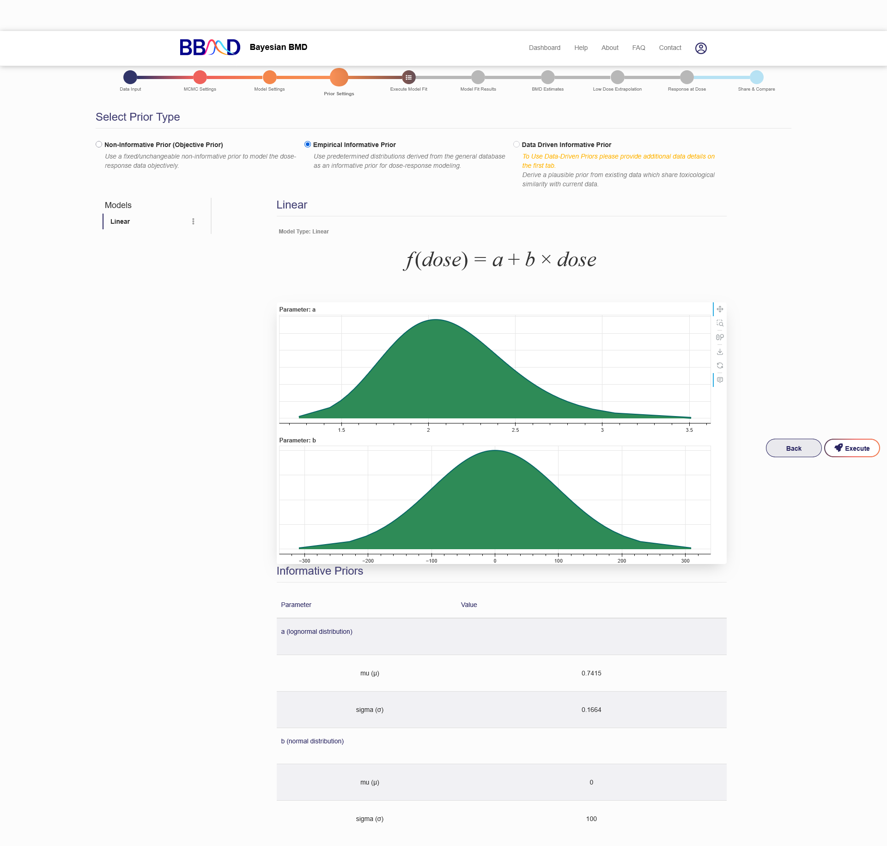Open the Linear model three-dot menu
Image resolution: width=887 pixels, height=846 pixels.
tap(193, 221)
